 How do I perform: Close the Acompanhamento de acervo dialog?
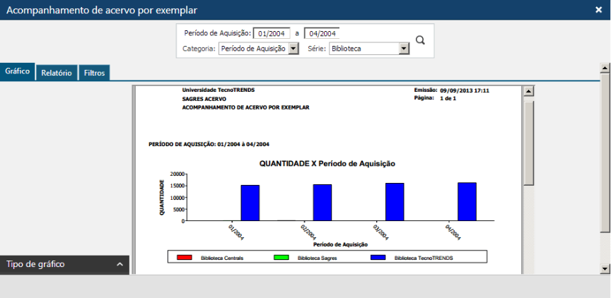coord(598,10)
